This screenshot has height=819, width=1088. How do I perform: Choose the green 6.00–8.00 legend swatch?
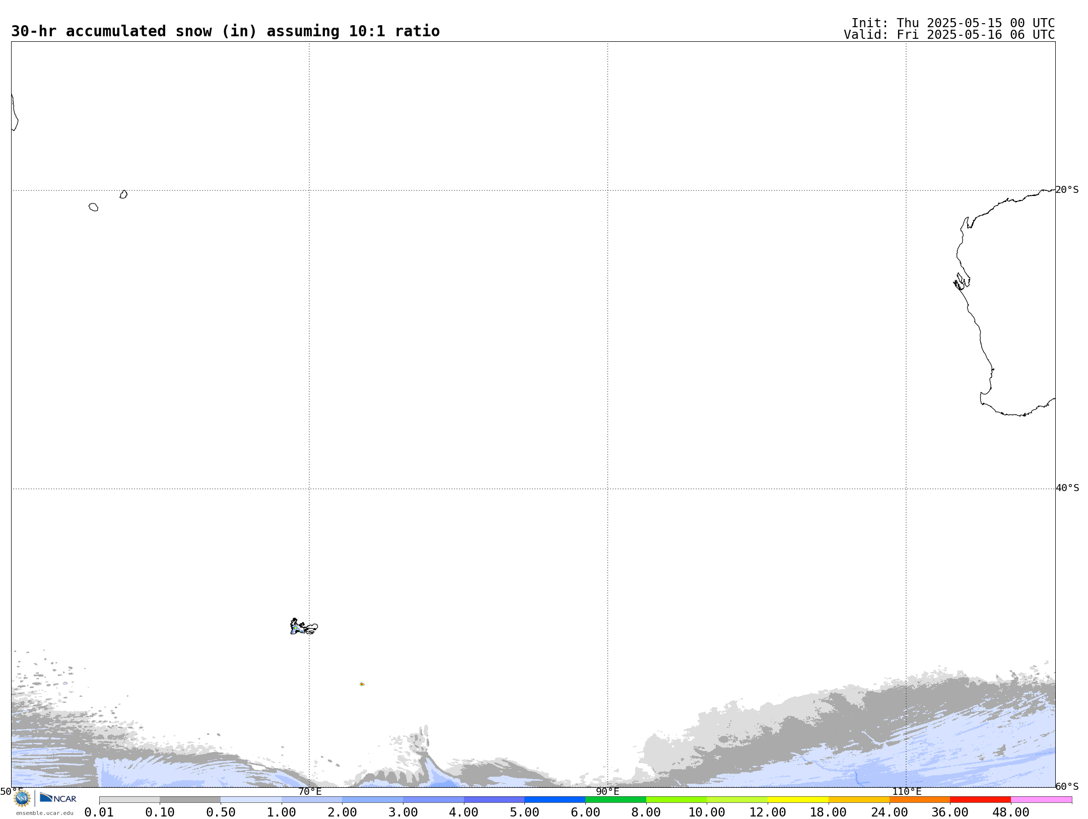pos(616,800)
